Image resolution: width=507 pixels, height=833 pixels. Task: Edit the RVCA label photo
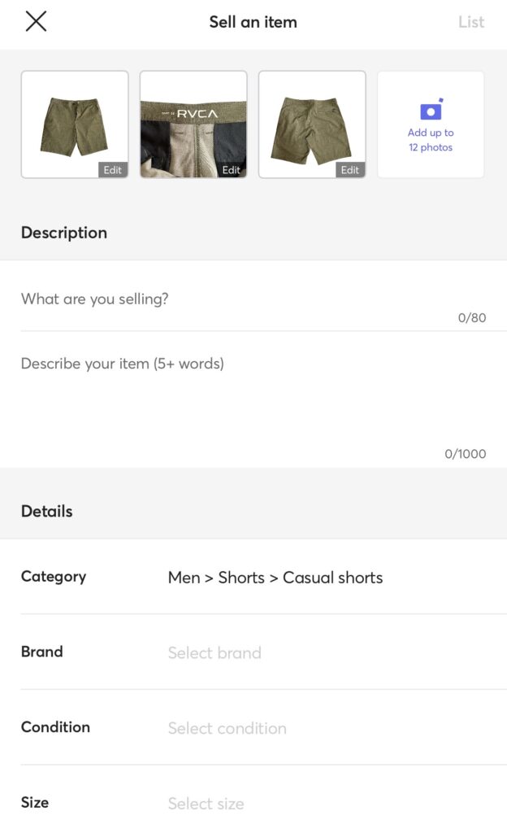pos(232,170)
